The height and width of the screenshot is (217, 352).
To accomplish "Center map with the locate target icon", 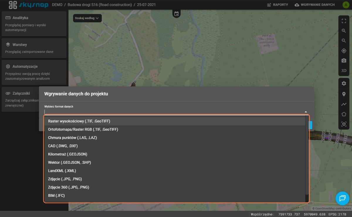I will (344, 51).
